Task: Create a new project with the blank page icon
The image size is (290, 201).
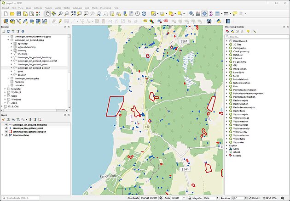Action: tap(6, 13)
